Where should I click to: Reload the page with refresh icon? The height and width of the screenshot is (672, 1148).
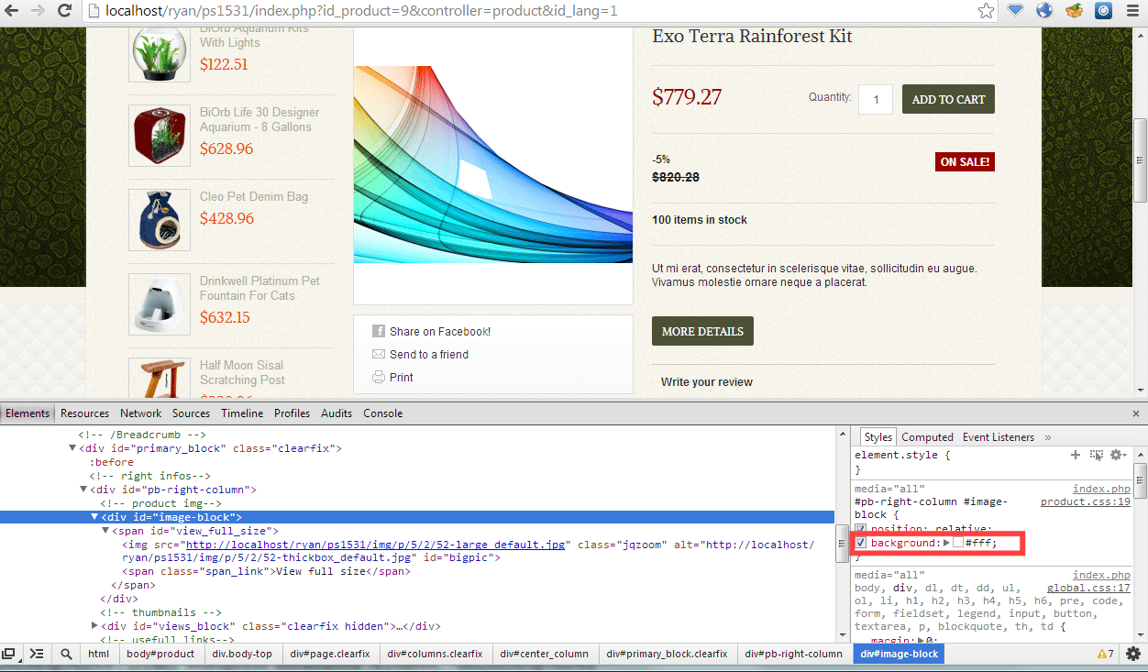point(64,11)
